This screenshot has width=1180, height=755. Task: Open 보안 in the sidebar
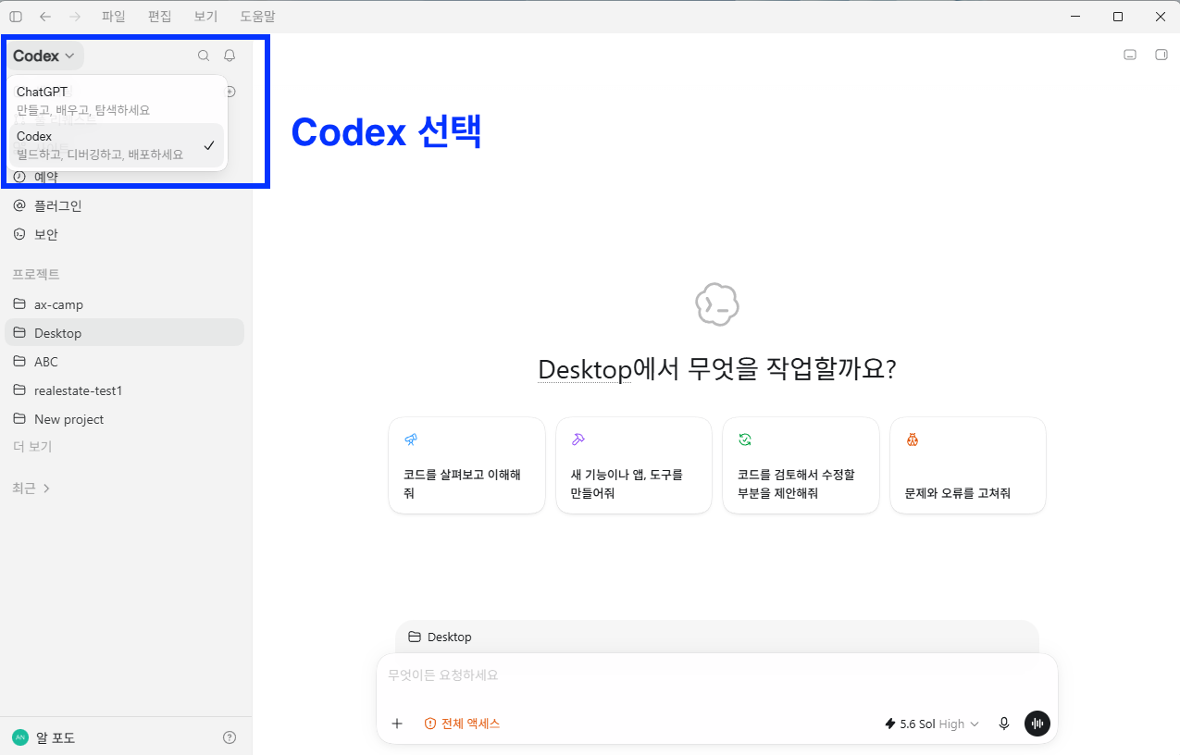[x=124, y=234]
